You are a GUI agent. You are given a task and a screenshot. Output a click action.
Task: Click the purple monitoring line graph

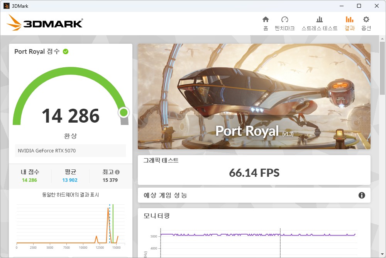[x=258, y=235]
